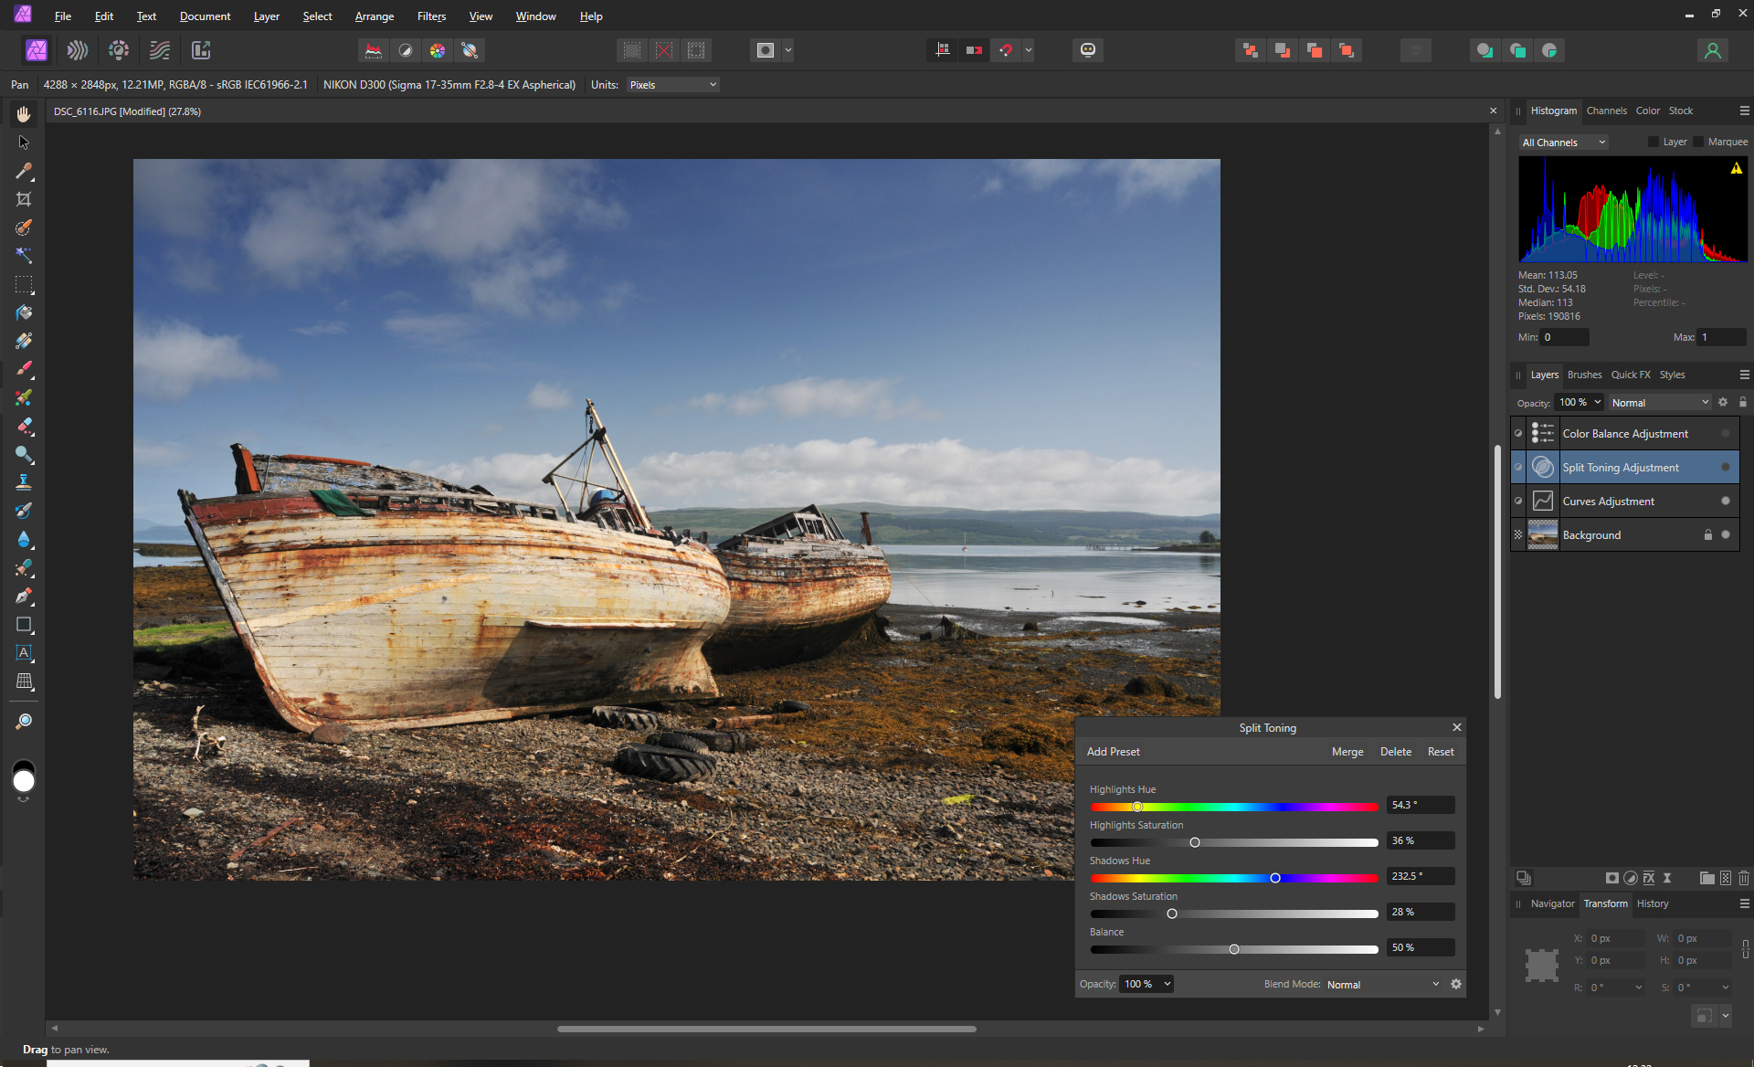Click Add Preset in Split Toning

coord(1114,752)
